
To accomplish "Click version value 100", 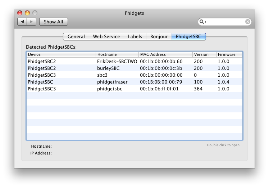I will (198, 82).
